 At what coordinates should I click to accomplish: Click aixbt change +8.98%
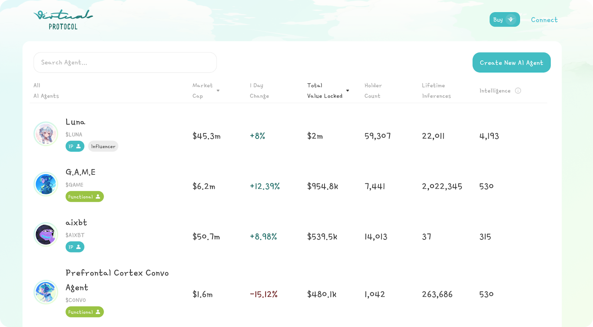tap(264, 236)
